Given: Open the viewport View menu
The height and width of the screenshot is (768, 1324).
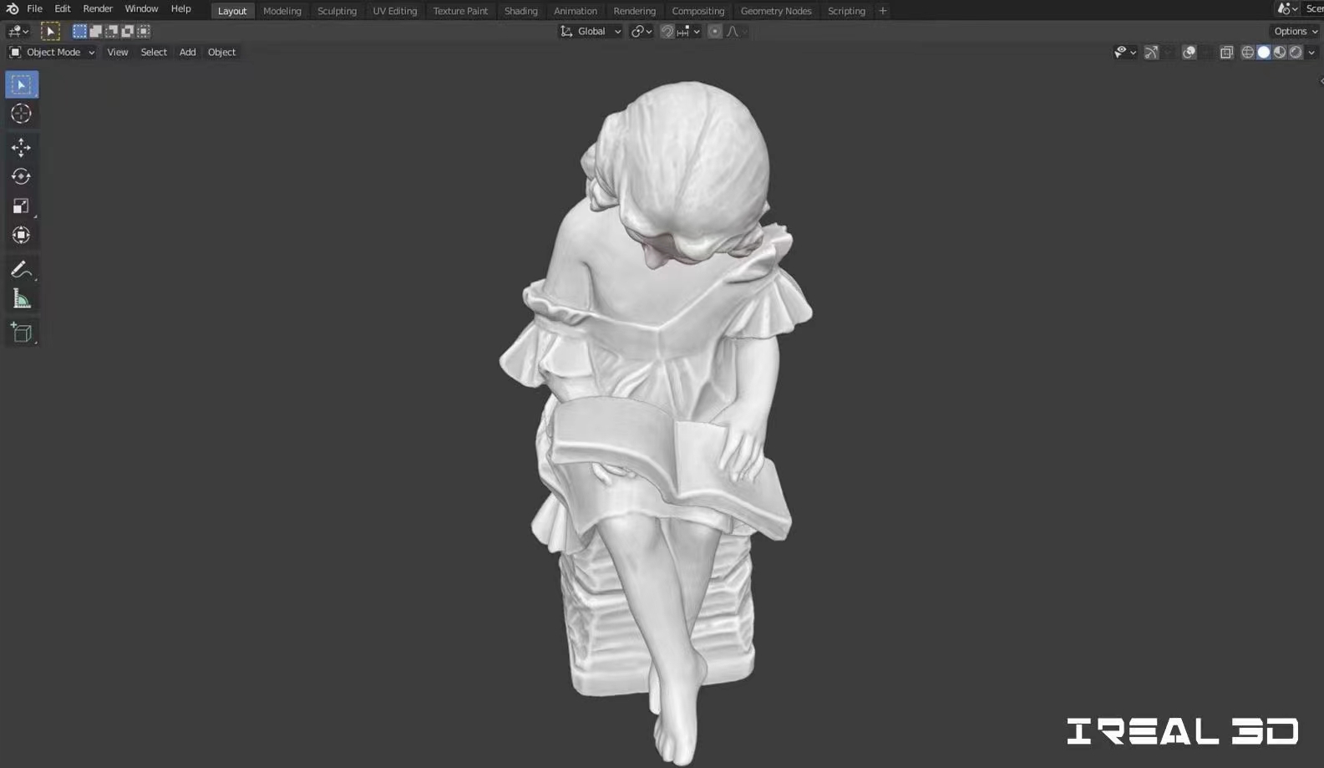Looking at the screenshot, I should click(x=118, y=52).
